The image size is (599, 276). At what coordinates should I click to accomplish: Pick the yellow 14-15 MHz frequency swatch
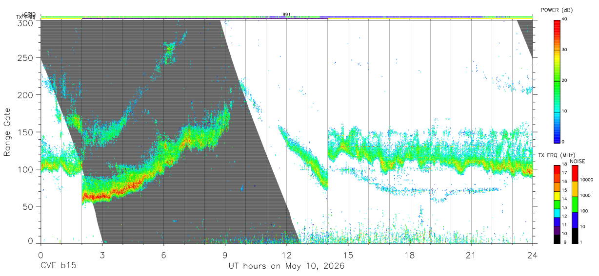click(557, 195)
